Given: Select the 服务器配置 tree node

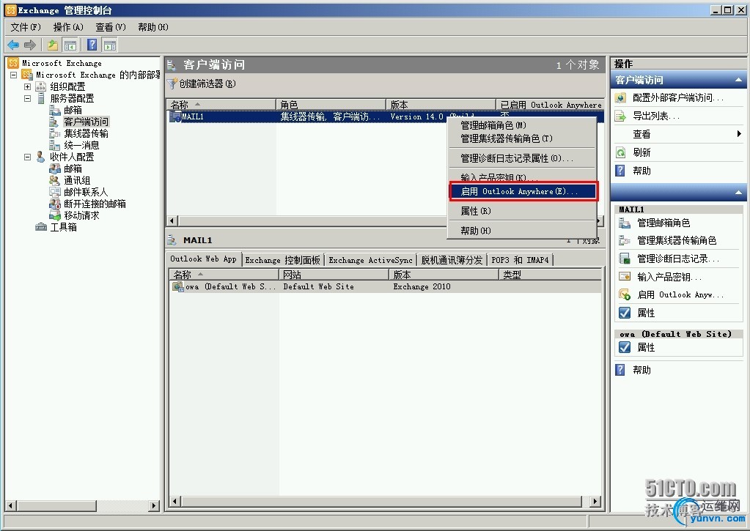Looking at the screenshot, I should [x=72, y=98].
